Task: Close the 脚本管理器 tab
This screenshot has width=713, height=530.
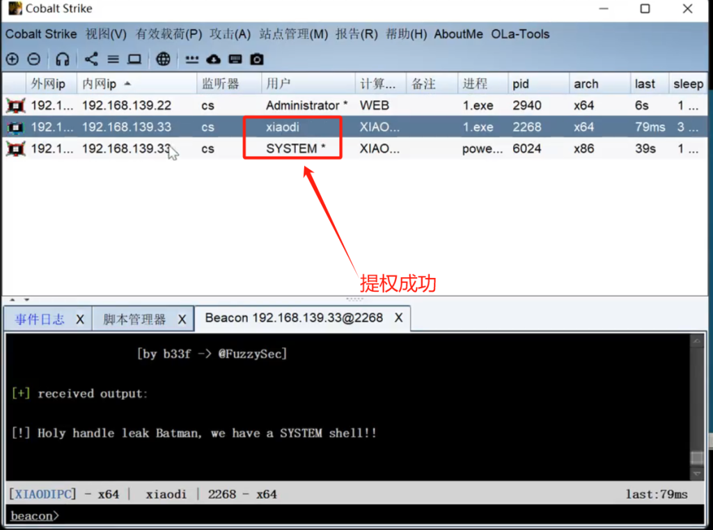Action: pos(182,320)
